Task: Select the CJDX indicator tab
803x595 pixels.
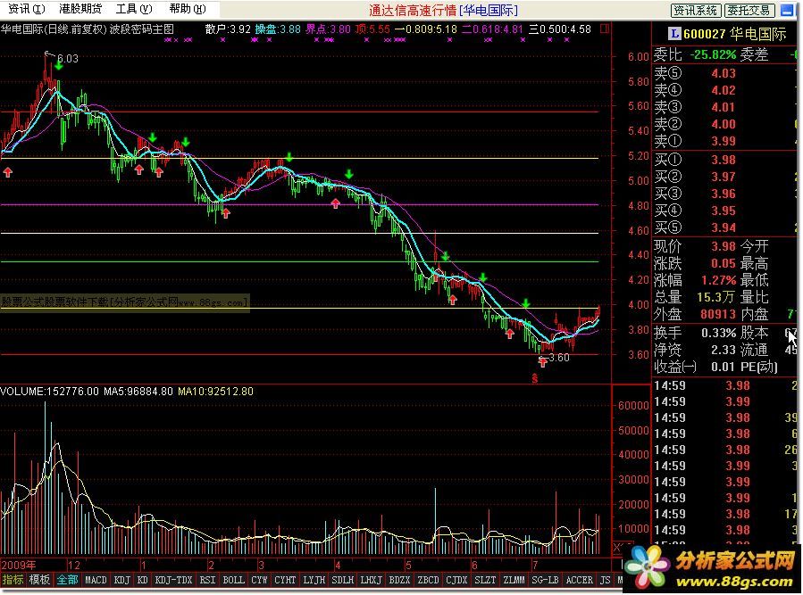Action: pos(456,580)
